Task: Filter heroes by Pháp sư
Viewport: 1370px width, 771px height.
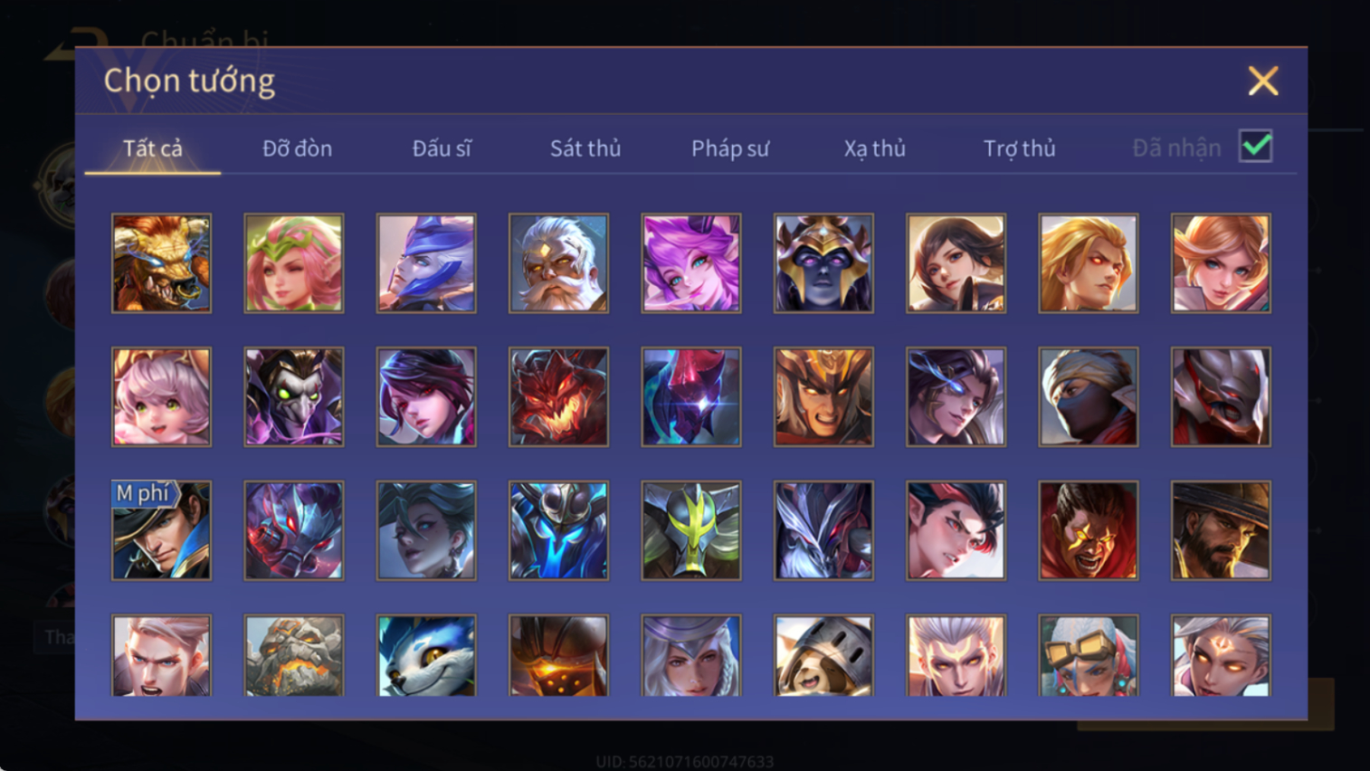Action: coord(730,148)
